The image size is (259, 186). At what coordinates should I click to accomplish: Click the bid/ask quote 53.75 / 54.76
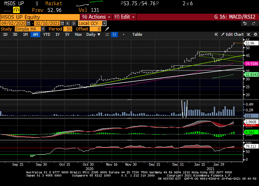[x=140, y=4]
